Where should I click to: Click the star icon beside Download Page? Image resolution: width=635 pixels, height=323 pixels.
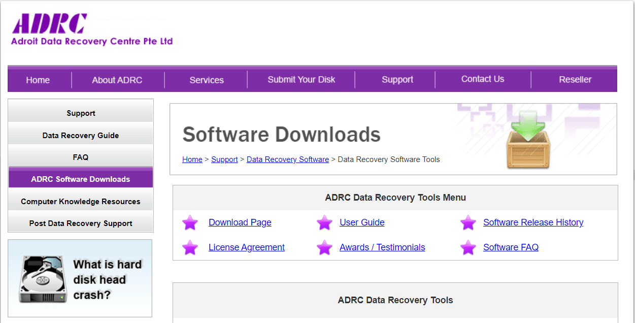190,222
